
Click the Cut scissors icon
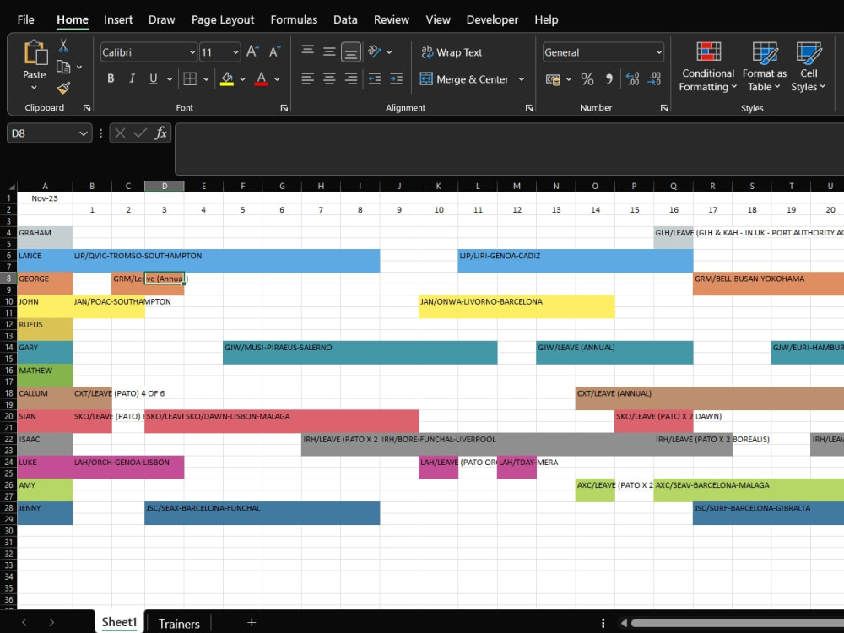63,46
